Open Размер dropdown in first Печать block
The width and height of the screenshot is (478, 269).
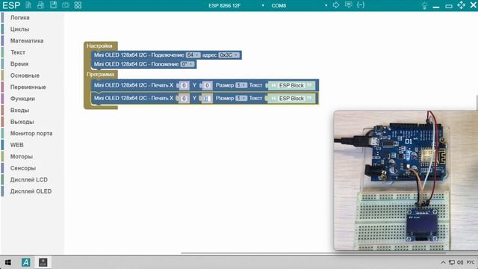(241, 85)
